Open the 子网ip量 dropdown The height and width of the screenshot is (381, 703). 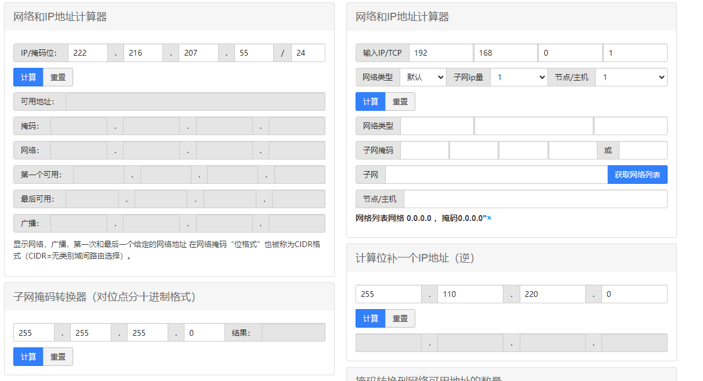(518, 77)
